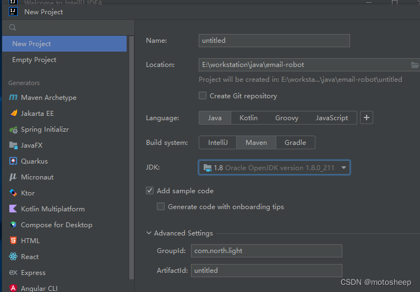Uncheck Add sample code checkbox
This screenshot has width=420, height=292.
pyautogui.click(x=150, y=191)
